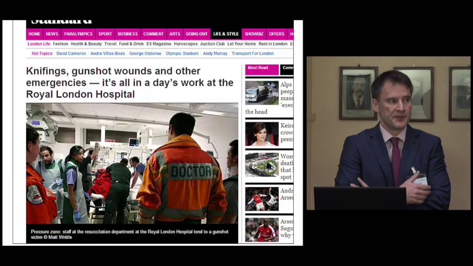Open the HOME navigation tab
The width and height of the screenshot is (473, 266).
coord(34,34)
